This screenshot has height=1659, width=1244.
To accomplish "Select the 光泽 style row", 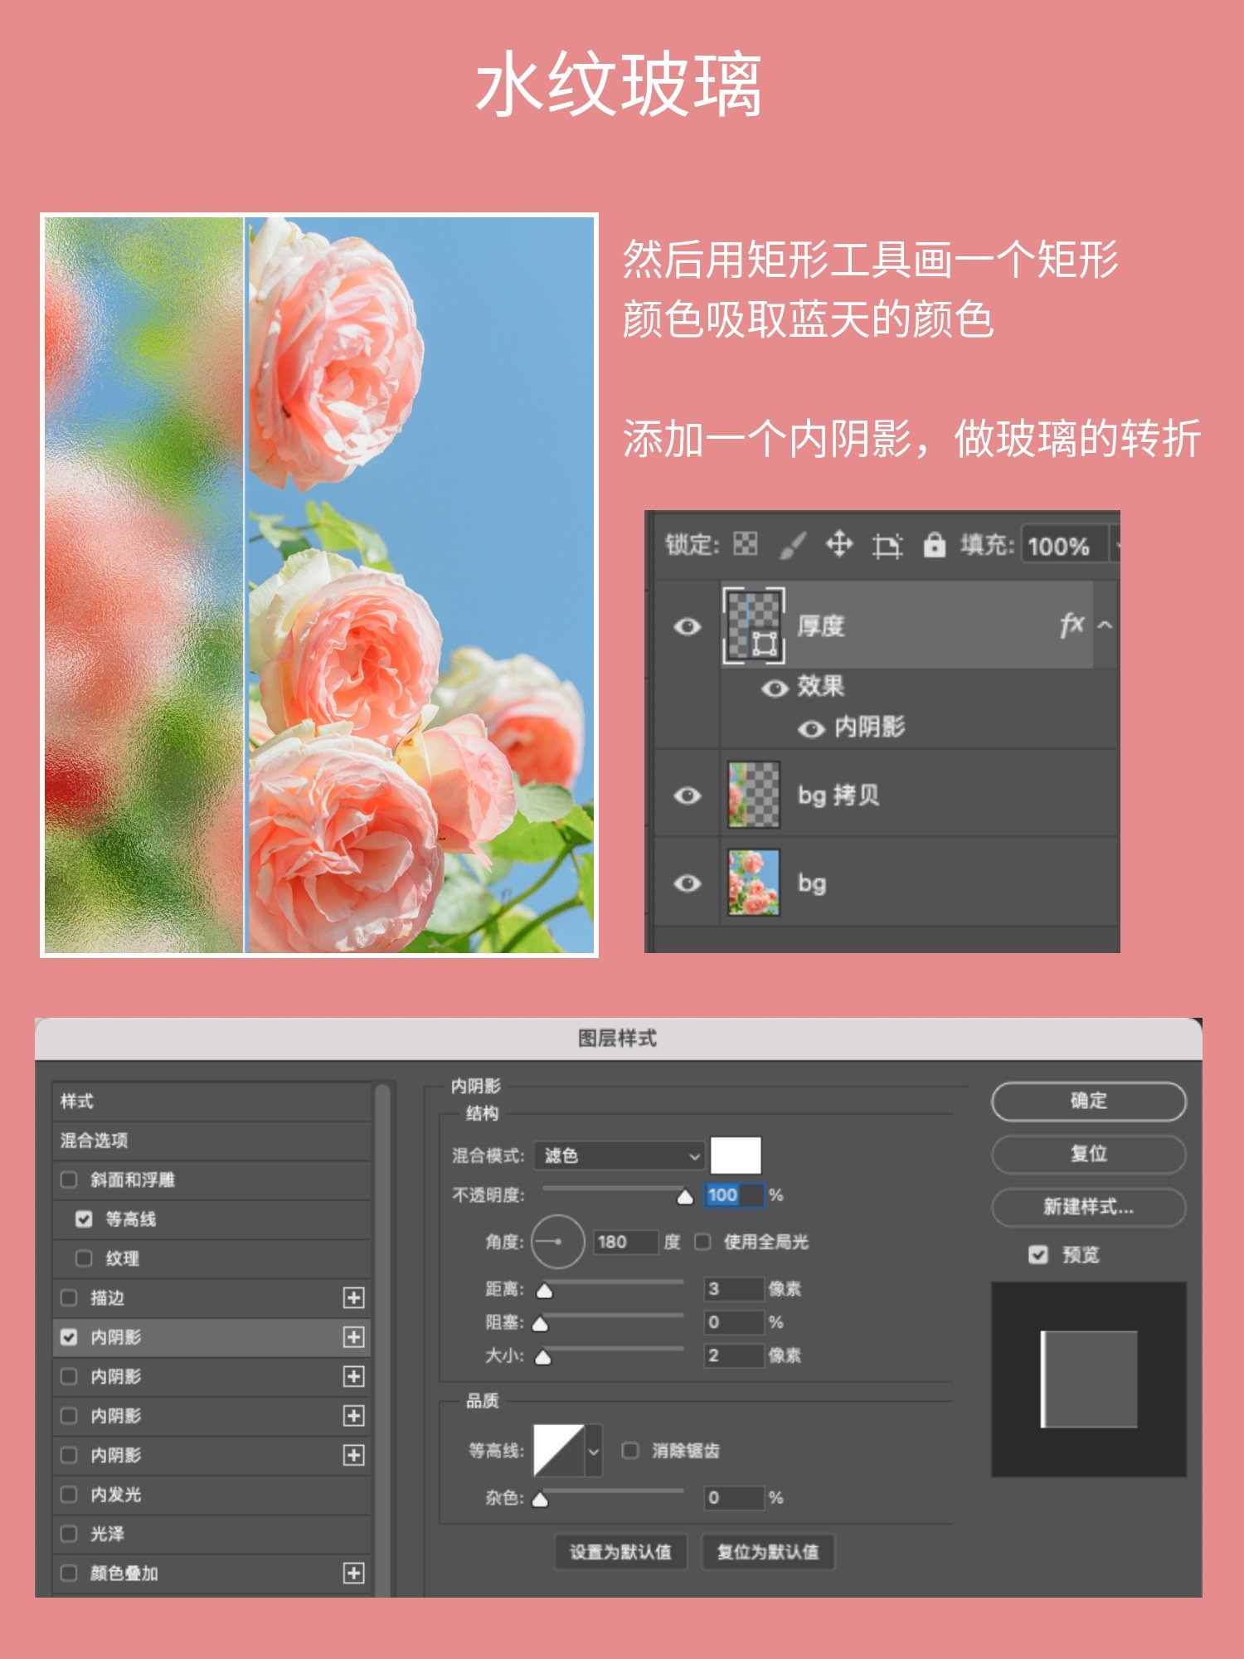I will point(211,1534).
